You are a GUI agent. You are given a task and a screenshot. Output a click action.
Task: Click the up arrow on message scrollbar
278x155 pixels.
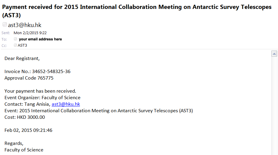click(x=274, y=53)
